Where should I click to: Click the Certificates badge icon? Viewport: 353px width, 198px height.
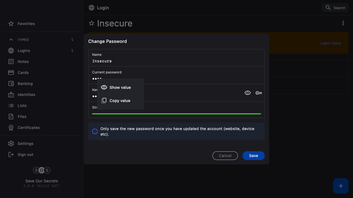(x=11, y=128)
